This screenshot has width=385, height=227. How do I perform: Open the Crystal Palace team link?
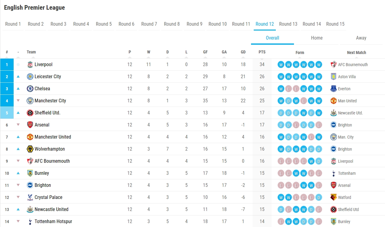48,197
